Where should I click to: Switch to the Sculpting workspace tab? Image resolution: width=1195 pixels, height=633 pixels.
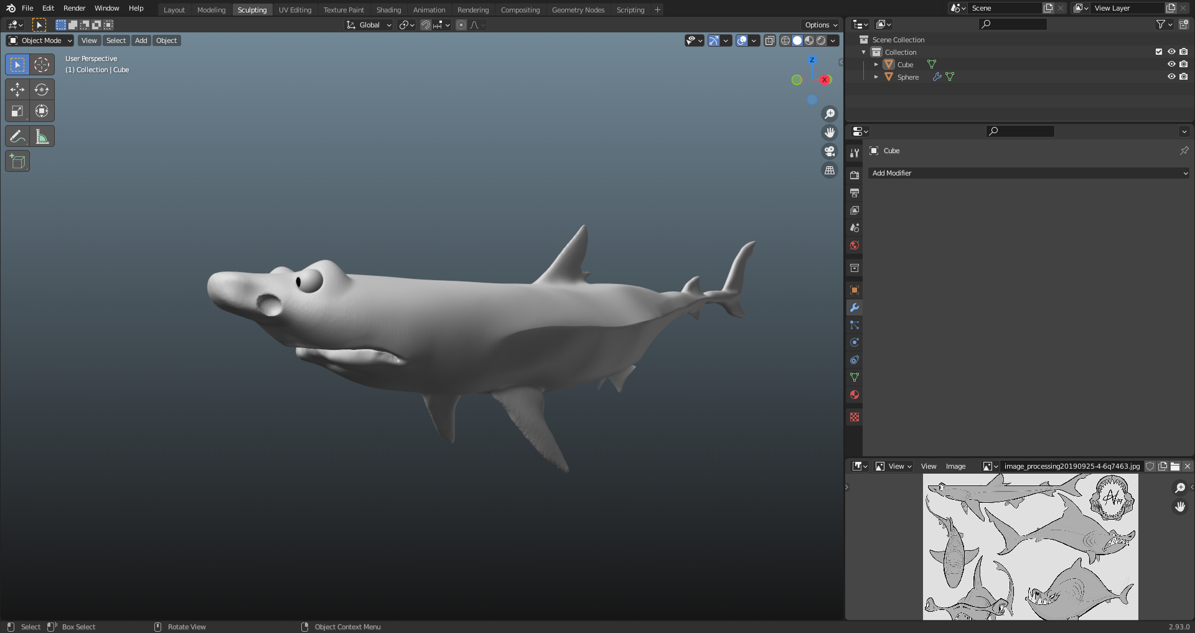[x=252, y=10]
